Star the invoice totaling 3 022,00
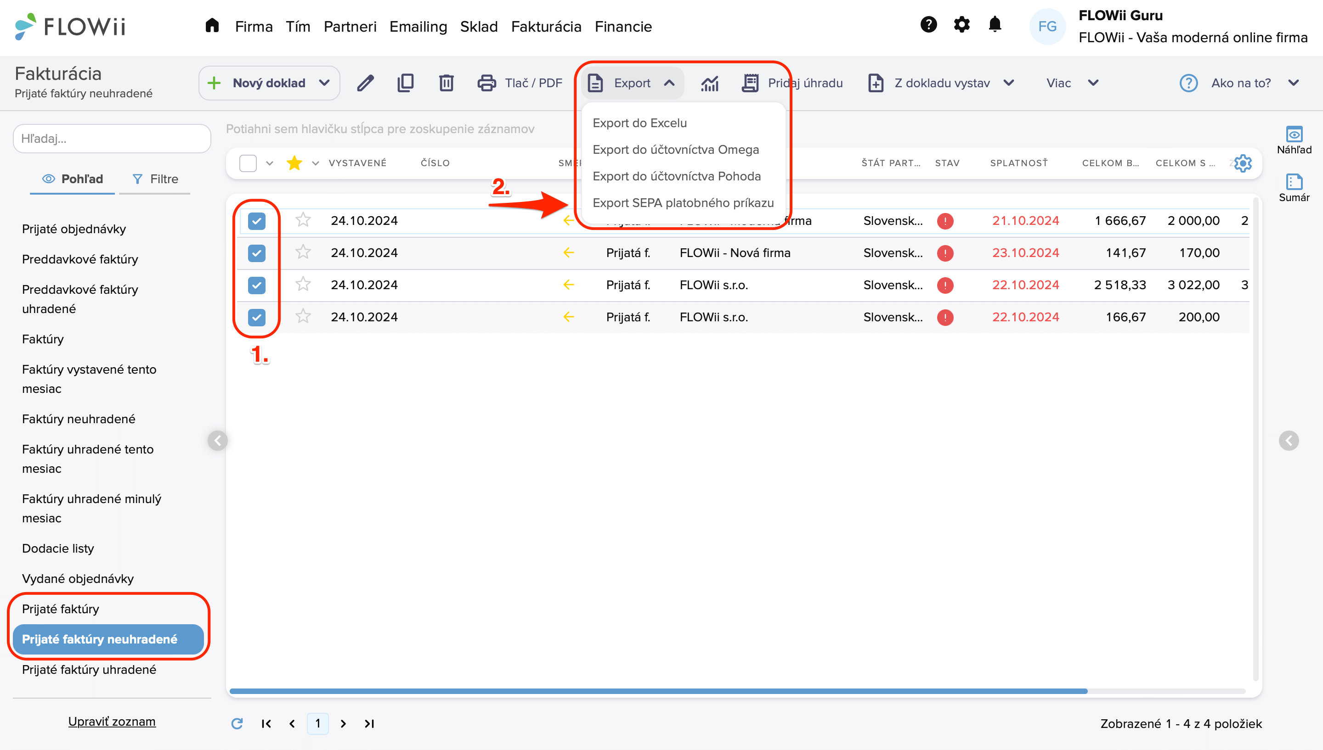The image size is (1323, 750). [x=303, y=284]
